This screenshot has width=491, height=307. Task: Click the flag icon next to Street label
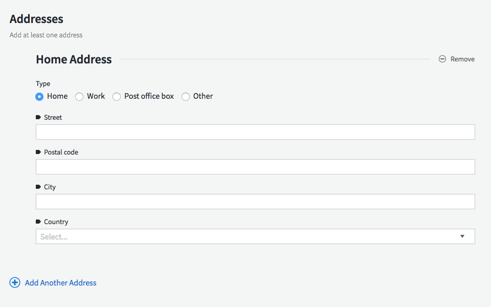coord(38,117)
